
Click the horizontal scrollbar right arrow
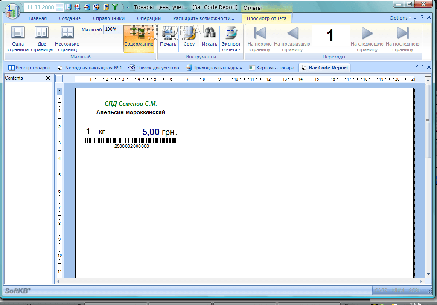pyautogui.click(x=421, y=281)
